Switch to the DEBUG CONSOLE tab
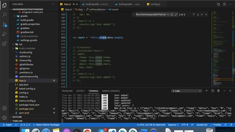The image size is (235, 132). pos(111,91)
